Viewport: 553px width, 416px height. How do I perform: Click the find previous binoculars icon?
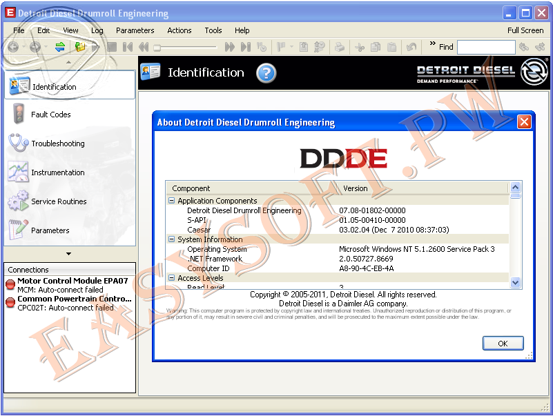(524, 47)
